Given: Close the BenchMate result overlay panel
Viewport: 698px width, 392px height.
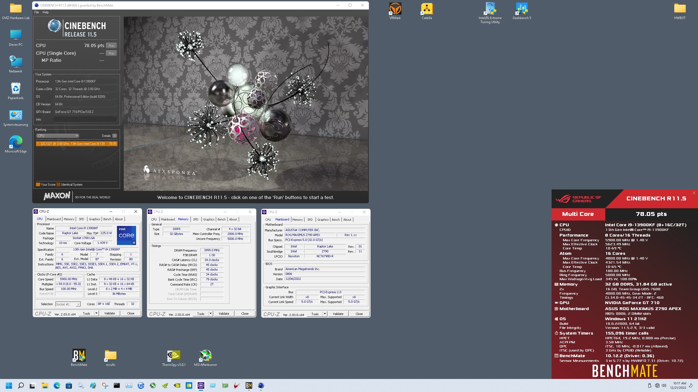Looking at the screenshot, I should [x=694, y=193].
